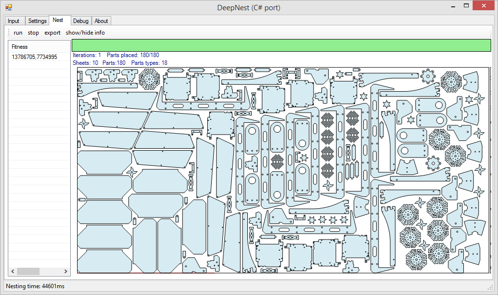Viewport: 498px width, 295px height.
Task: Start nesting with the run button
Action: (x=18, y=33)
